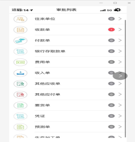
Task: Click the 收入单 blue inbox icon
Action: pos(20,73)
